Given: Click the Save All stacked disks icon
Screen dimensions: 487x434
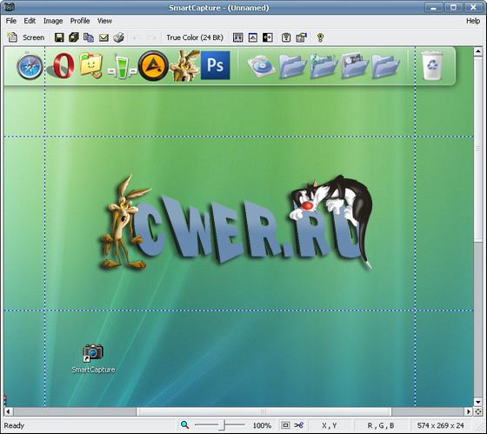Looking at the screenshot, I should point(74,37).
